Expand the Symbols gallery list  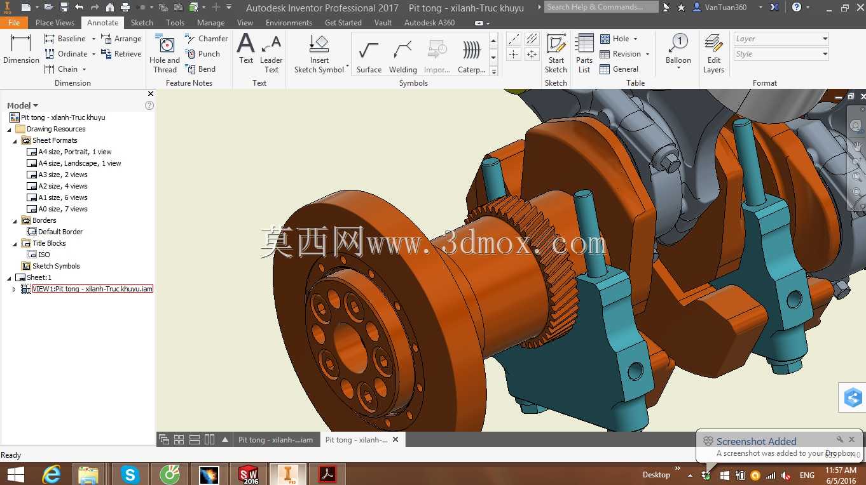tap(493, 72)
